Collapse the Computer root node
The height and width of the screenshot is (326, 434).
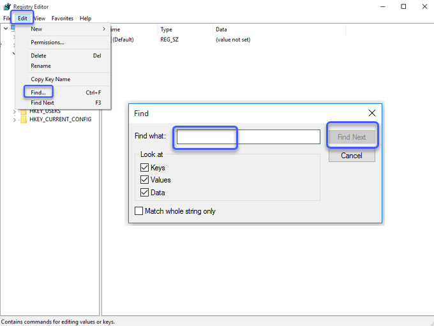[x=6, y=28]
